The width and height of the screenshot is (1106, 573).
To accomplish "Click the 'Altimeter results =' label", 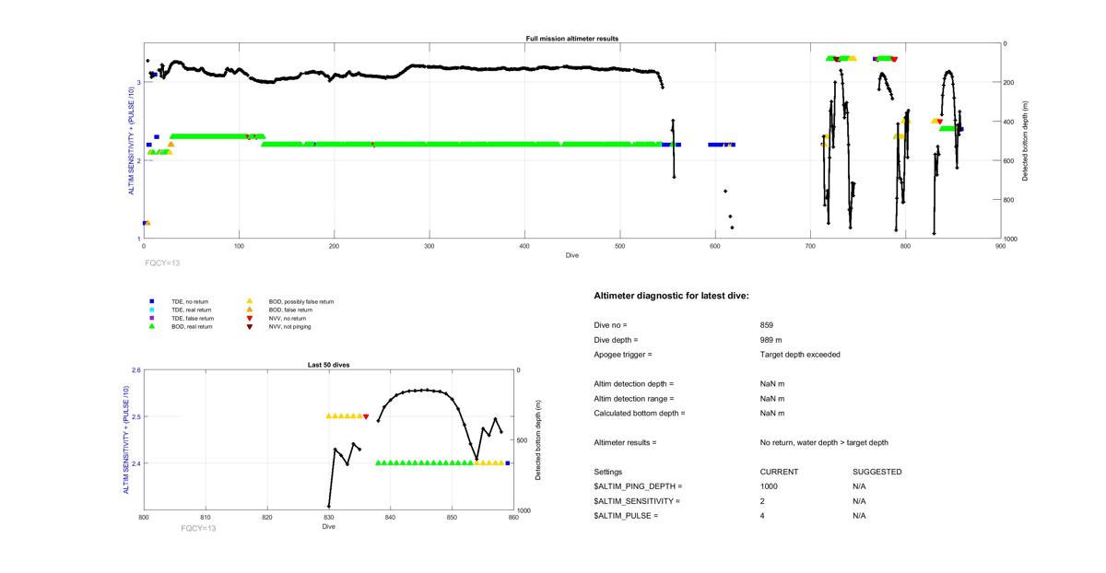I will pyautogui.click(x=626, y=443).
